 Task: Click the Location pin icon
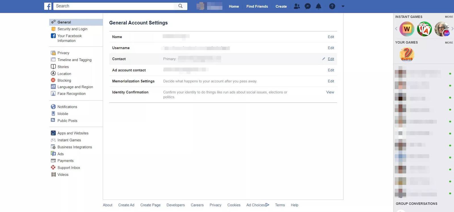[53, 73]
